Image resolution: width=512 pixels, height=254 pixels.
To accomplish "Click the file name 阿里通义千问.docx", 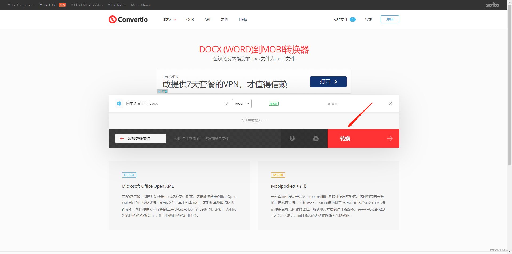I will 142,103.
